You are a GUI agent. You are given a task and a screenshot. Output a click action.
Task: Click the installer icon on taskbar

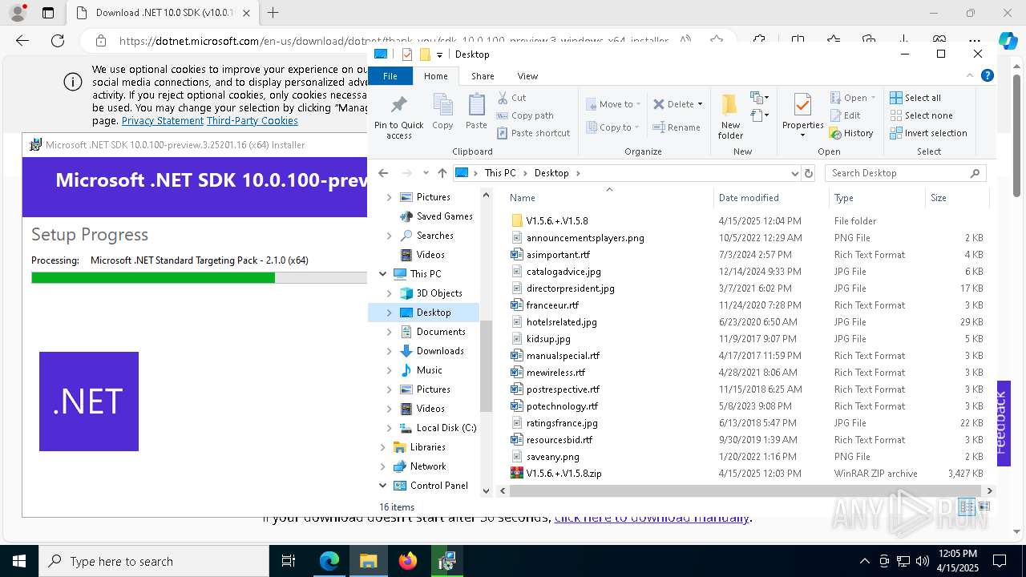(447, 561)
